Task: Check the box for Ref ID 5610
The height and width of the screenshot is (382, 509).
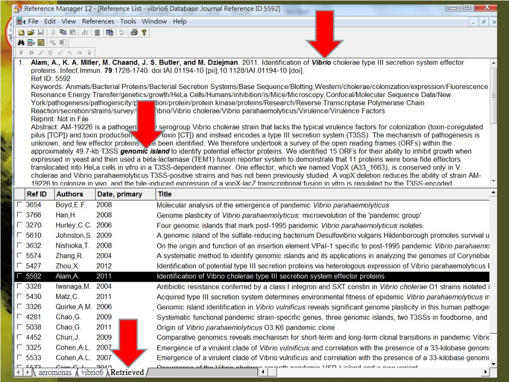Action: tap(19, 235)
